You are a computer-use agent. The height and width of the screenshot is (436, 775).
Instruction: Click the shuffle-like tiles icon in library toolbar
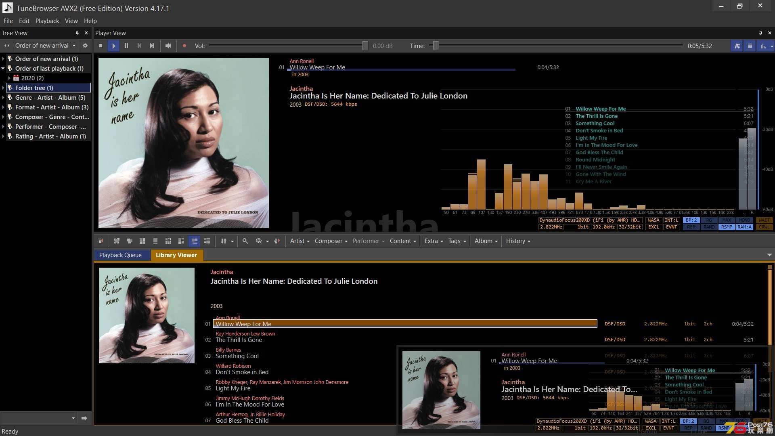point(117,241)
